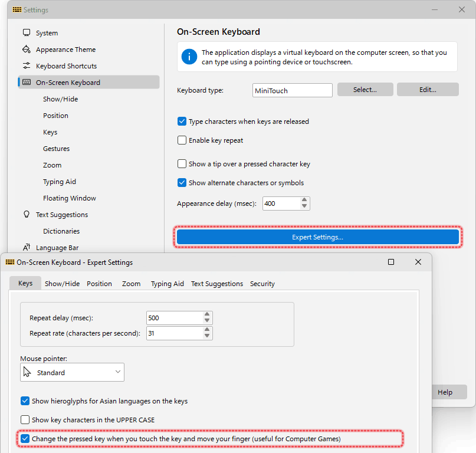The height and width of the screenshot is (453, 476).
Task: Select Zoom in the sidebar
Action: [52, 165]
